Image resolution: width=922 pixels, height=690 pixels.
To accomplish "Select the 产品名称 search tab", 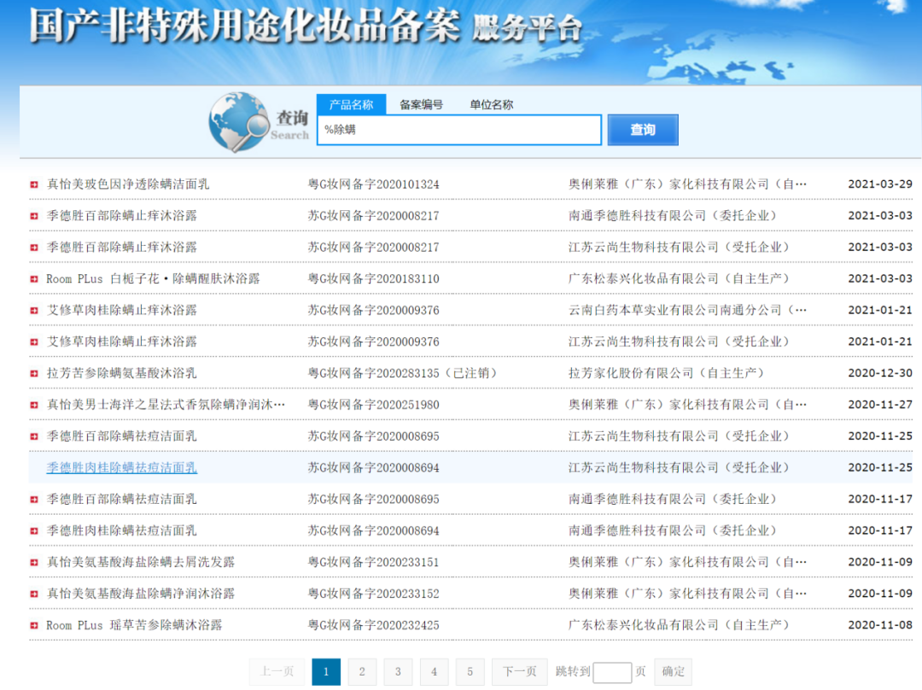I will (351, 105).
